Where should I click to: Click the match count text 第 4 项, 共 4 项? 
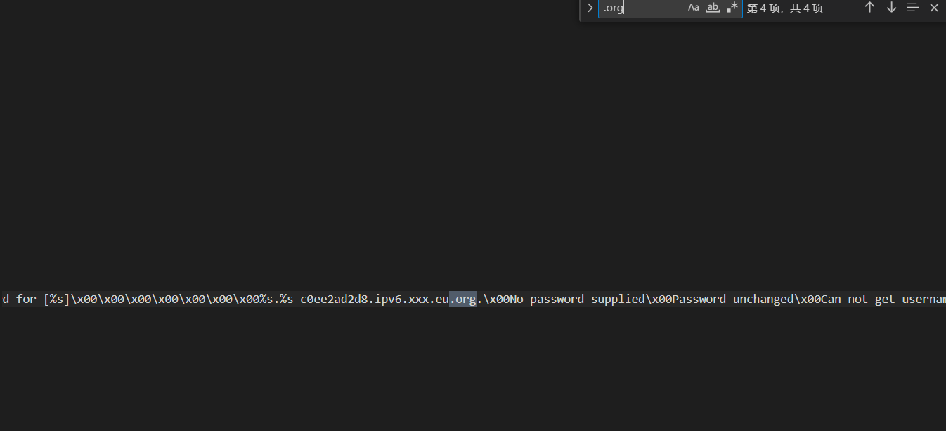pos(784,8)
